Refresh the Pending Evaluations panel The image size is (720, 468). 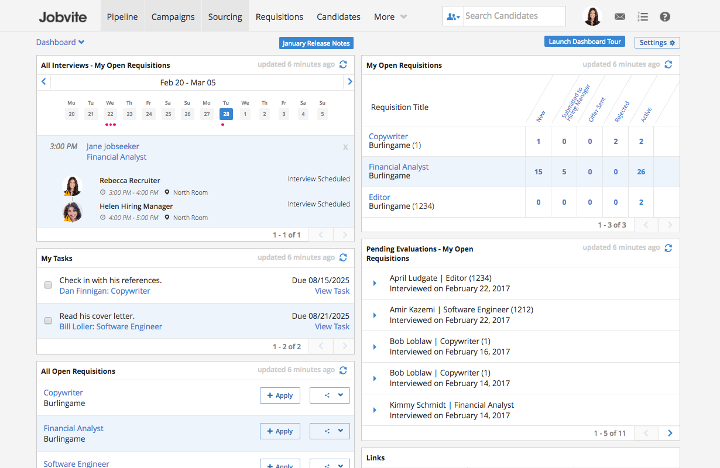click(x=668, y=247)
